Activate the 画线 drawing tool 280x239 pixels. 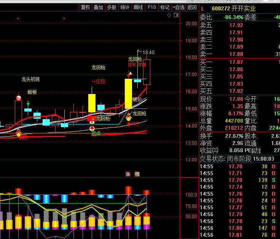(138, 7)
